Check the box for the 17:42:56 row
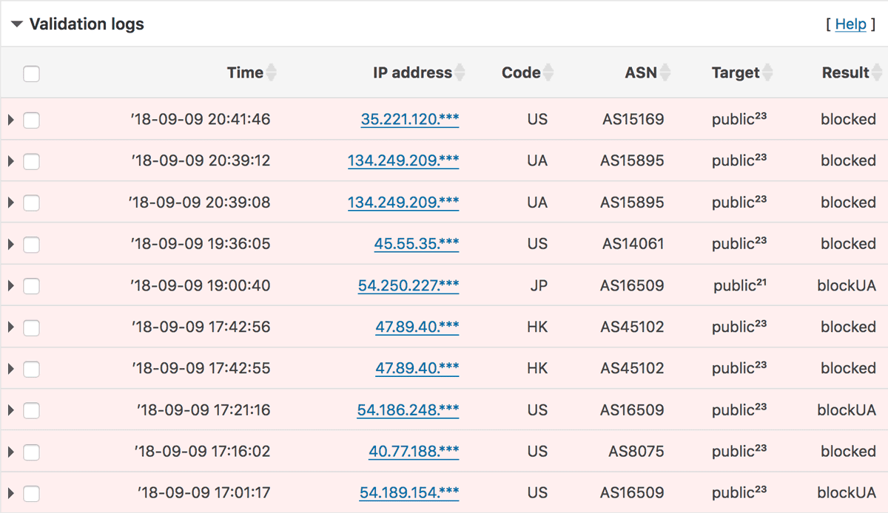This screenshot has width=888, height=513. click(31, 327)
